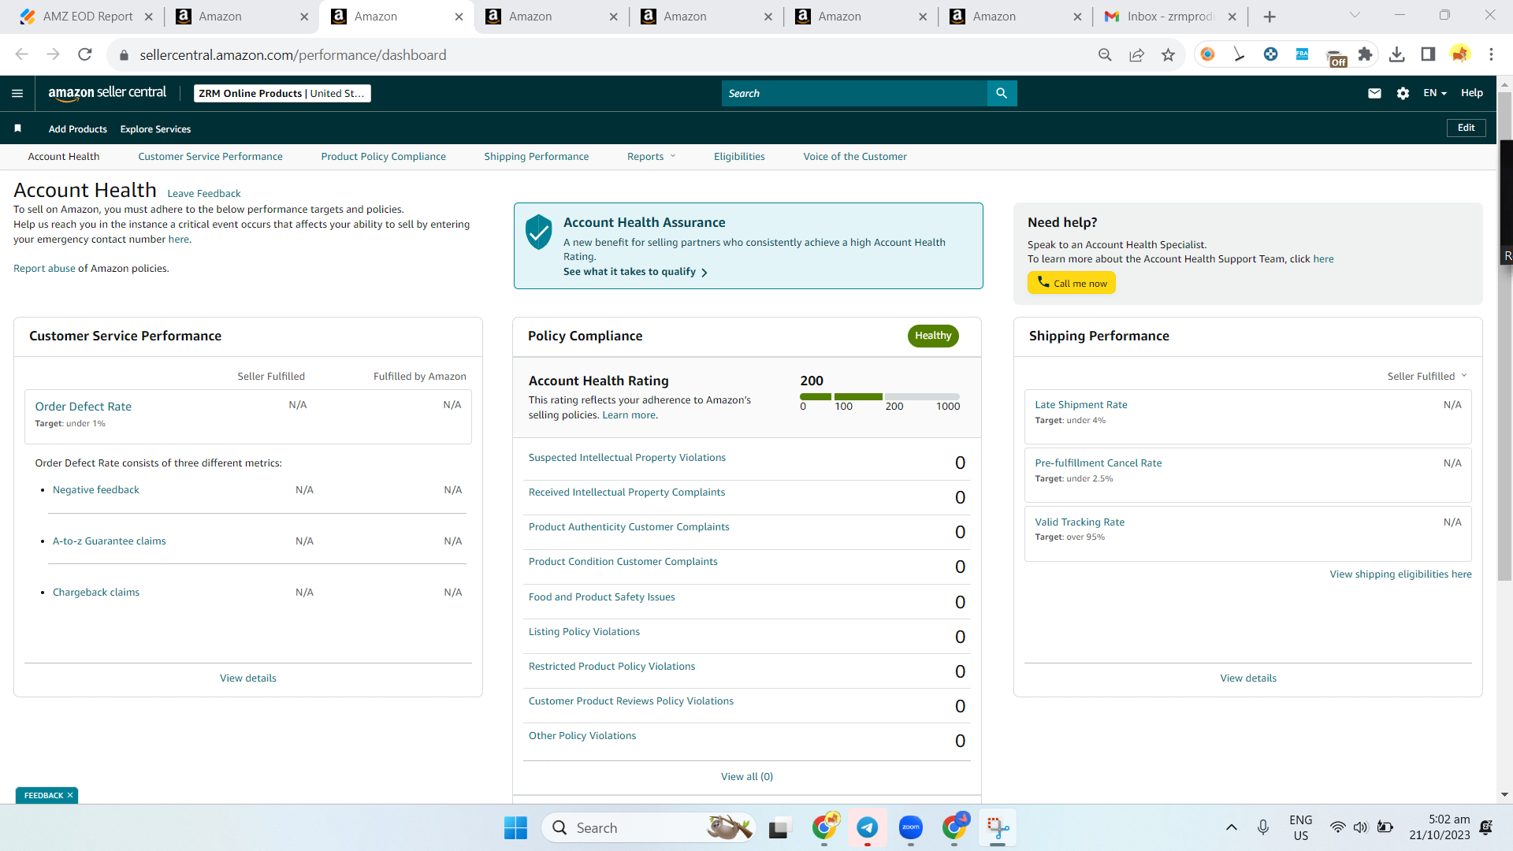Open the Chrome three-dot menu
The height and width of the screenshot is (851, 1513).
1491,54
